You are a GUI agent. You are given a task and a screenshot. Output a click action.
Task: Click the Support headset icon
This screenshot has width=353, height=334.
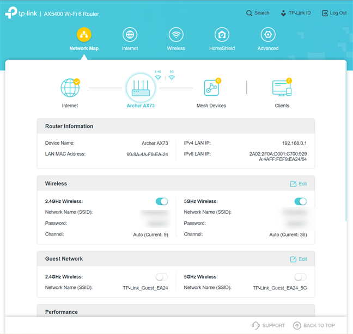click(255, 325)
